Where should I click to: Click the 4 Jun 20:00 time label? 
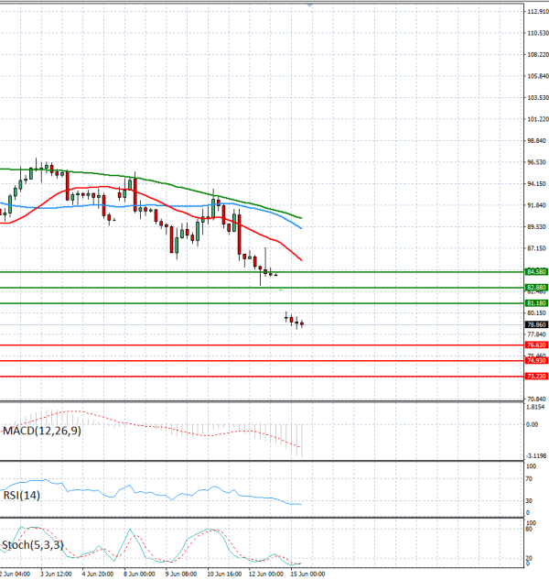98,575
